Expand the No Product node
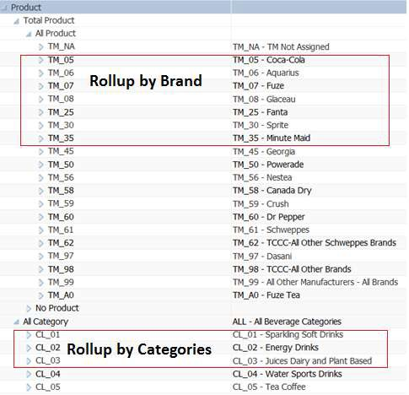This screenshot has height=395, width=409. pos(29,309)
